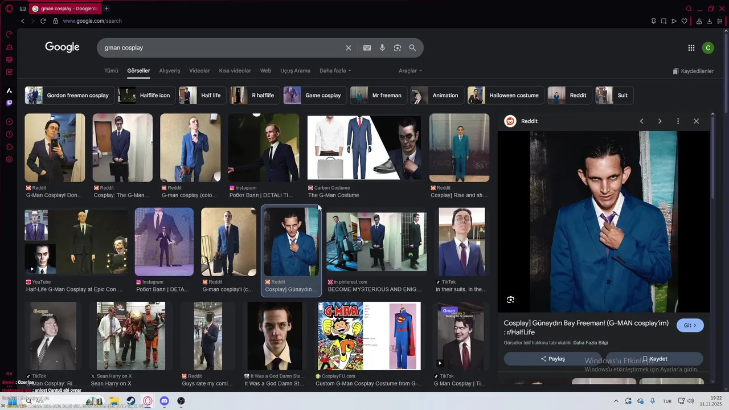
Task: Open GX Corner controller icon in tab bar
Action: click(22, 9)
